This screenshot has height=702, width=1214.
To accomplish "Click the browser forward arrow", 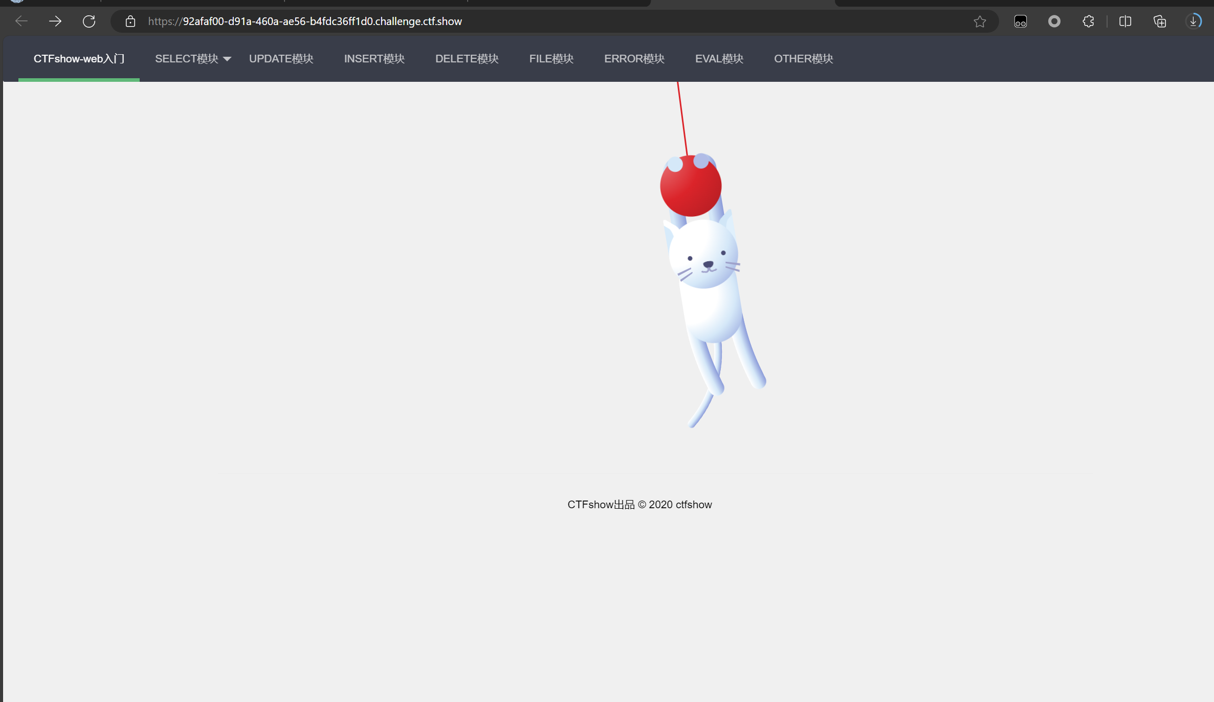I will click(x=55, y=21).
